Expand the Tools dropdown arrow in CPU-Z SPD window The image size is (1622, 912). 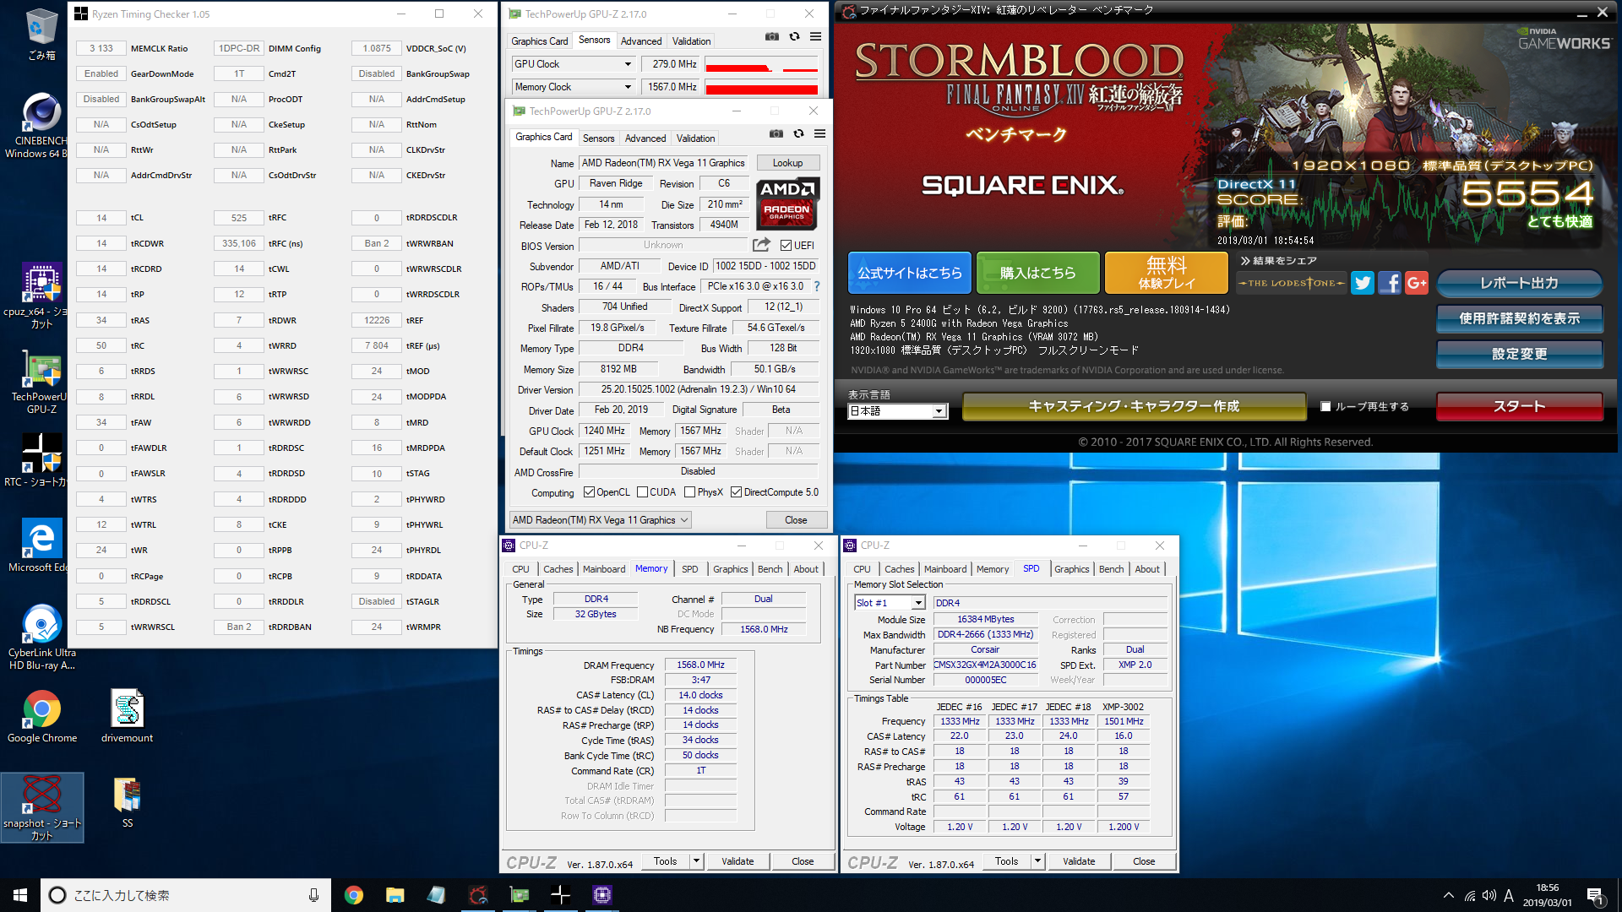pos(1037,861)
